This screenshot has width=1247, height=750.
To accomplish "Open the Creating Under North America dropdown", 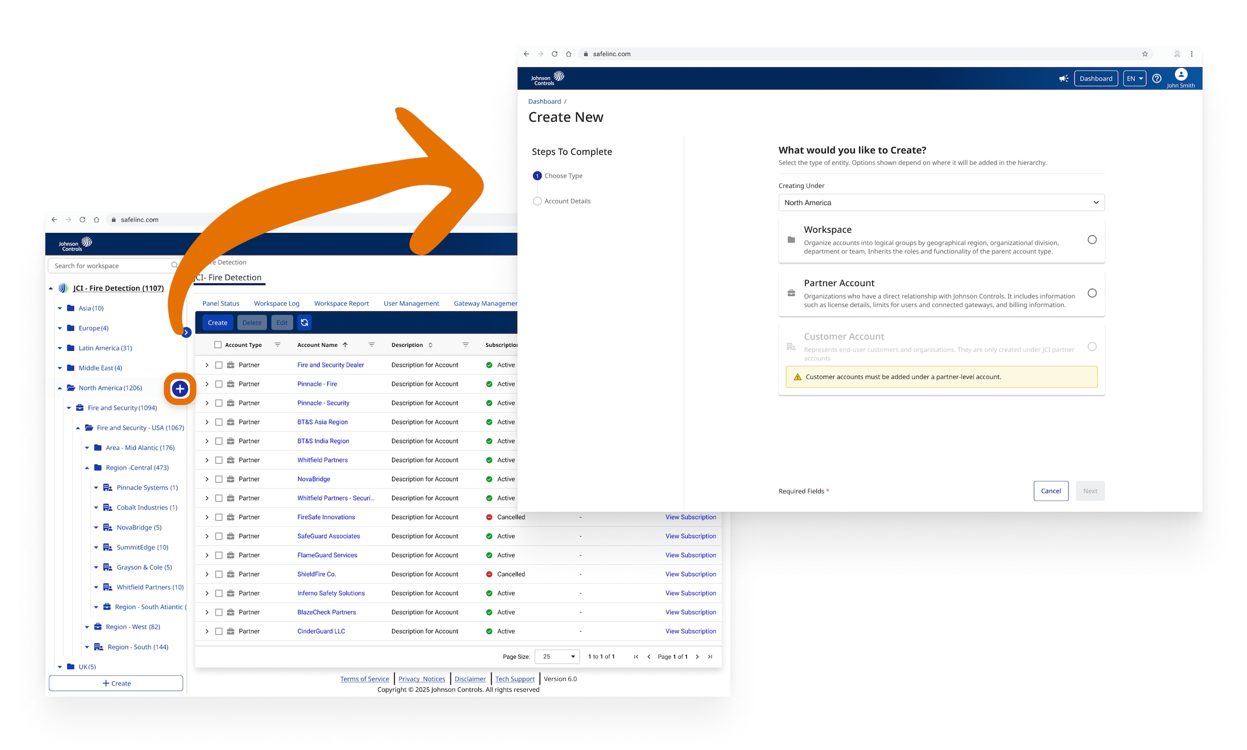I will pos(941,203).
